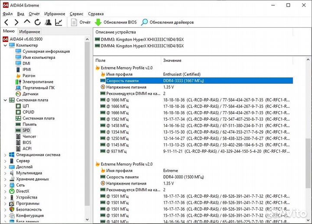Screen dimensions: 312x224
Task: Go back with the left arrow toolbar icon
Action: coord(6,22)
